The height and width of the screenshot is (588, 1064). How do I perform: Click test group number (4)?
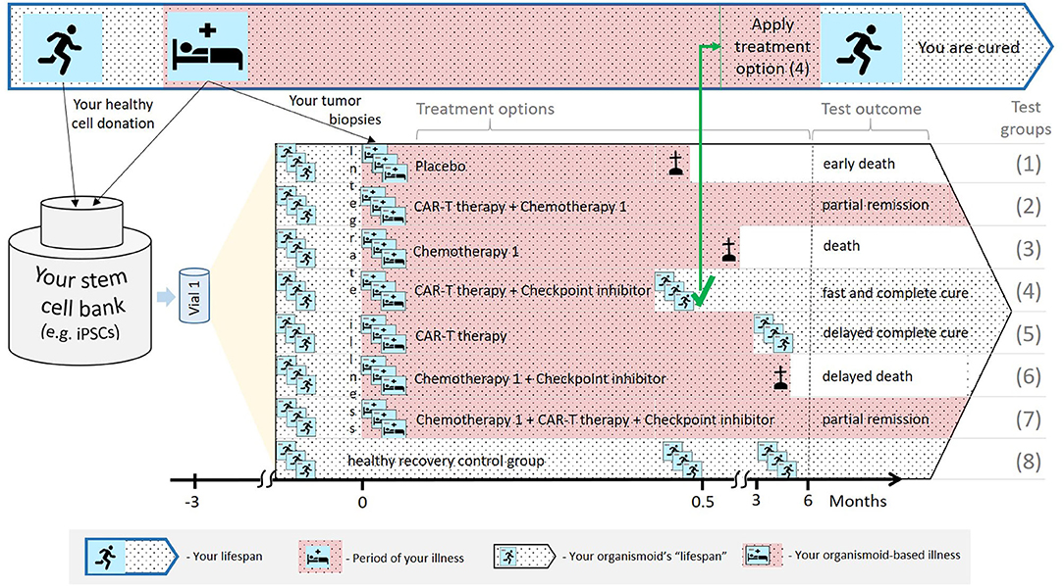click(x=1028, y=291)
